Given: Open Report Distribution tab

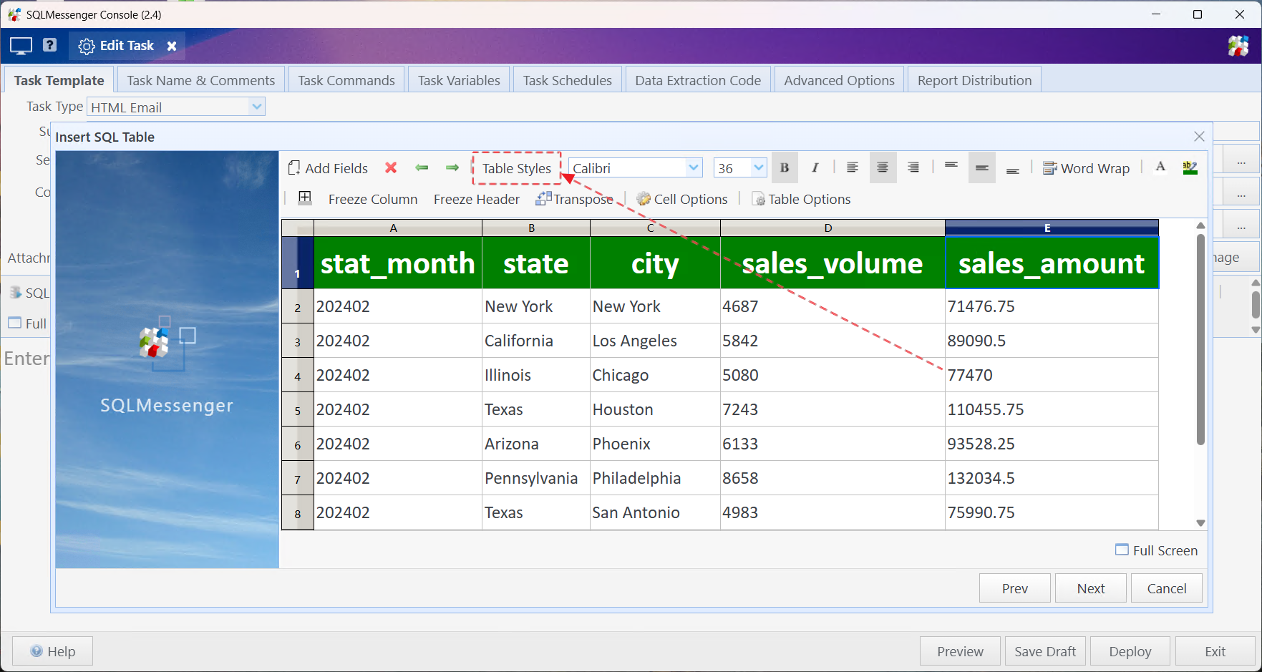Looking at the screenshot, I should point(974,80).
